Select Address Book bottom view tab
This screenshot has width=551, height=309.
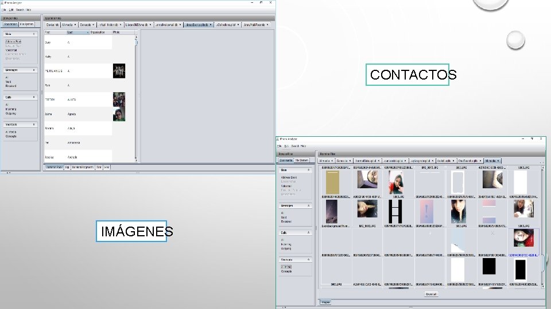click(54, 168)
